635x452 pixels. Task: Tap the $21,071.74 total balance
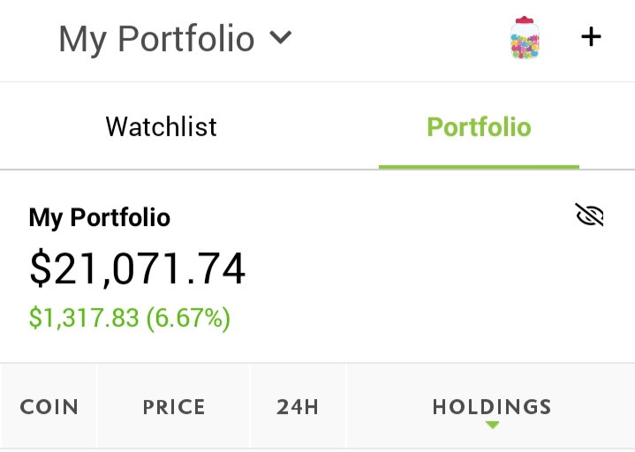pyautogui.click(x=137, y=268)
